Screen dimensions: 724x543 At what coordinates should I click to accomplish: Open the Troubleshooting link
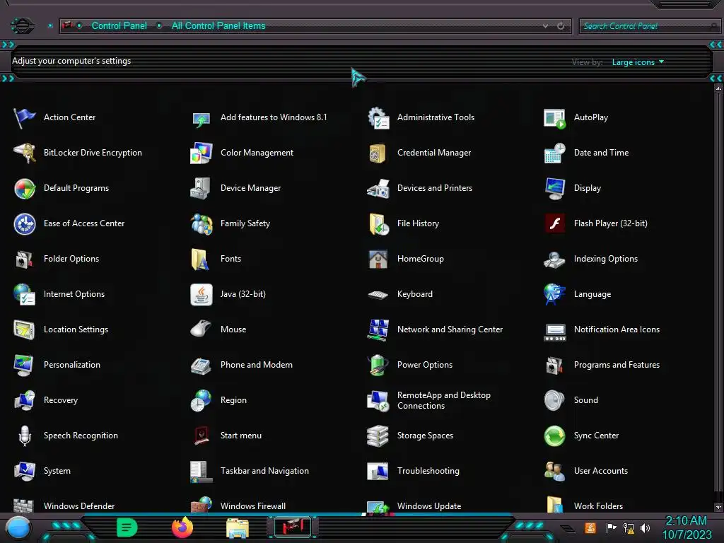[428, 471]
